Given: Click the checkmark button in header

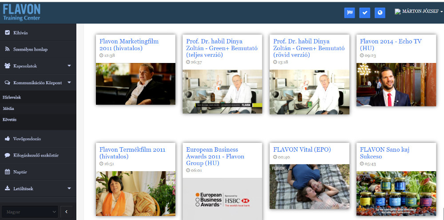Looking at the screenshot, I should pyautogui.click(x=365, y=13).
